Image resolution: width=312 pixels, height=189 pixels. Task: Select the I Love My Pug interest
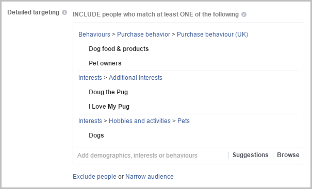tap(109, 107)
